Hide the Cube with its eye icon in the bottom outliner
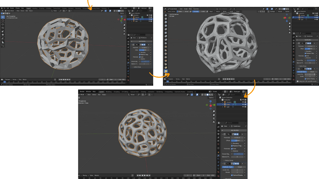Screen dimensions: 319x179 243,104
